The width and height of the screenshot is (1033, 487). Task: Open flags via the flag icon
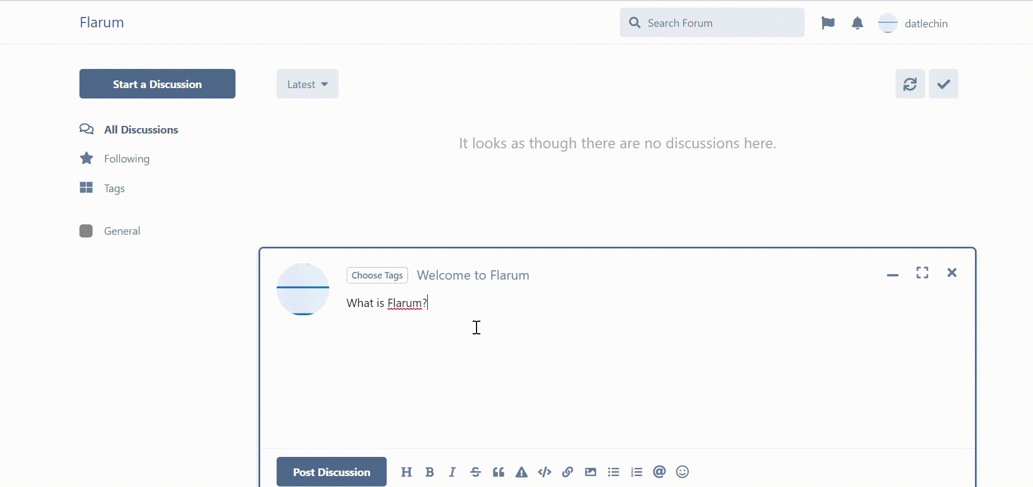tap(828, 23)
